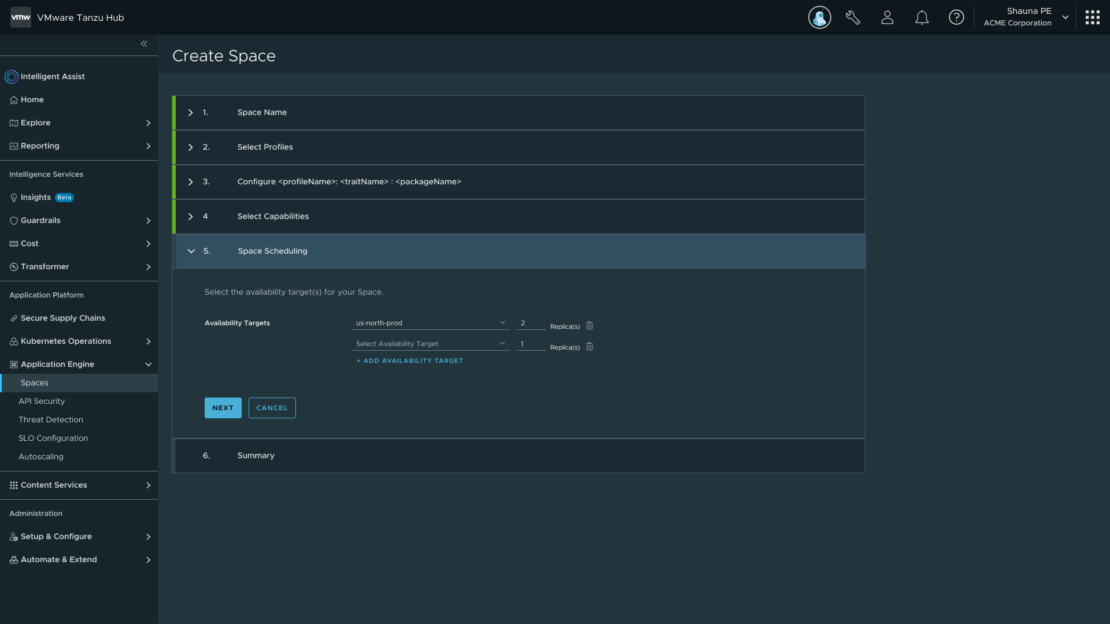Expand the Content Services chevron
The height and width of the screenshot is (624, 1110).
(149, 485)
